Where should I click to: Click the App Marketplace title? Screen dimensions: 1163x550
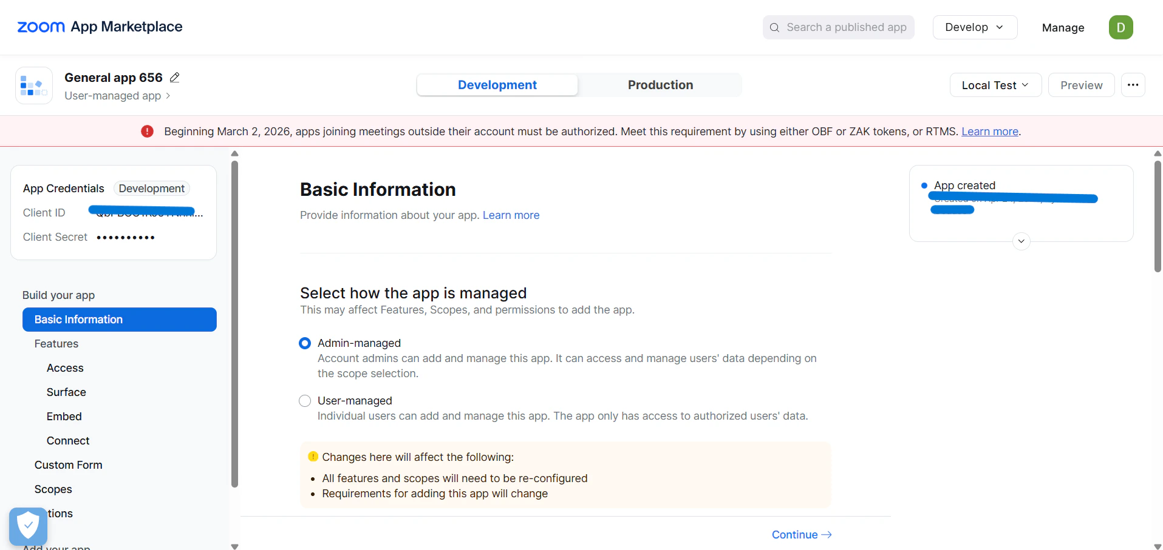[126, 27]
